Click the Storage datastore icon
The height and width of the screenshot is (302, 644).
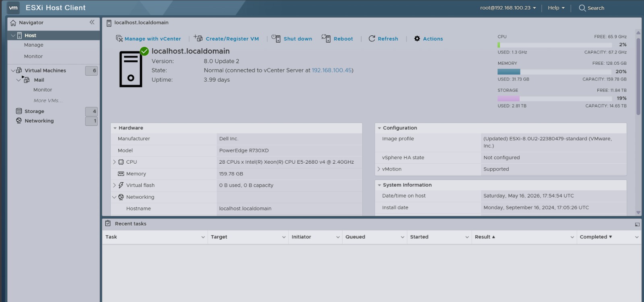tap(19, 111)
